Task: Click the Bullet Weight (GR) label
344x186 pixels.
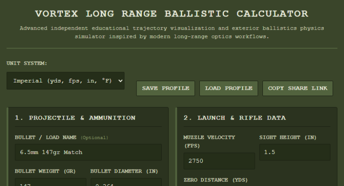Action: 45,171
